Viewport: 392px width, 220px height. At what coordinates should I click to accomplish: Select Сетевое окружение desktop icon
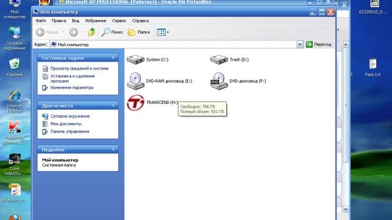coord(15,38)
